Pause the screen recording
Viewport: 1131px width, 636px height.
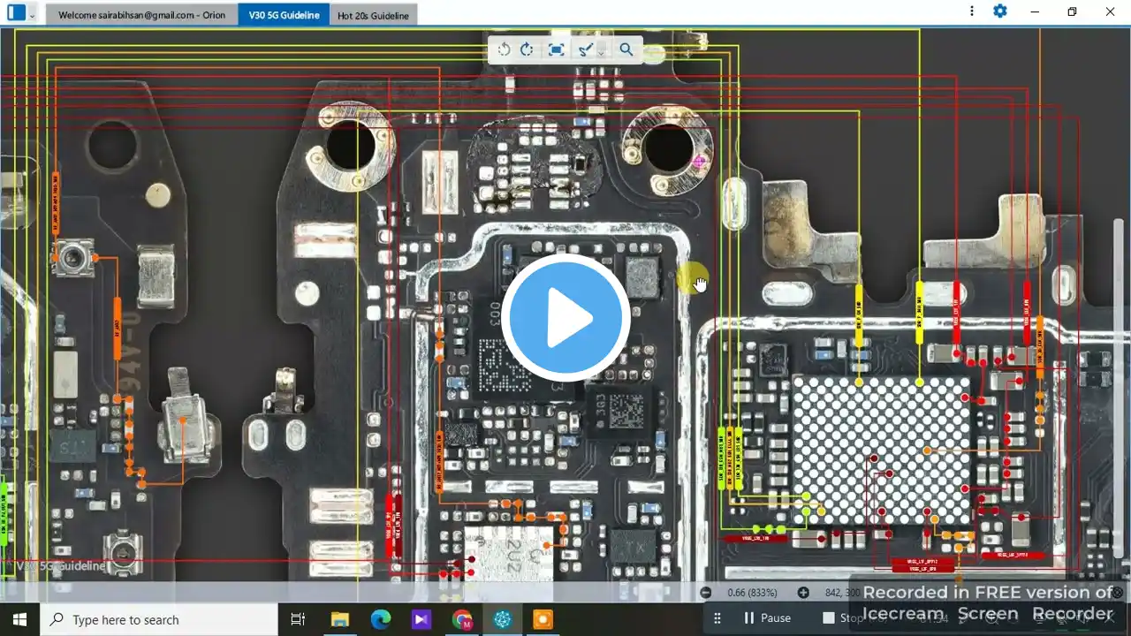click(767, 618)
